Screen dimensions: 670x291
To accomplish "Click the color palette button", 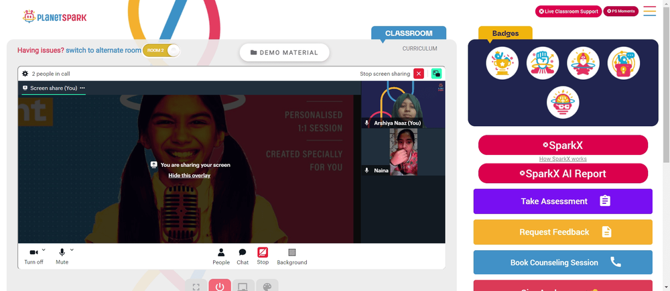I will coord(267,286).
